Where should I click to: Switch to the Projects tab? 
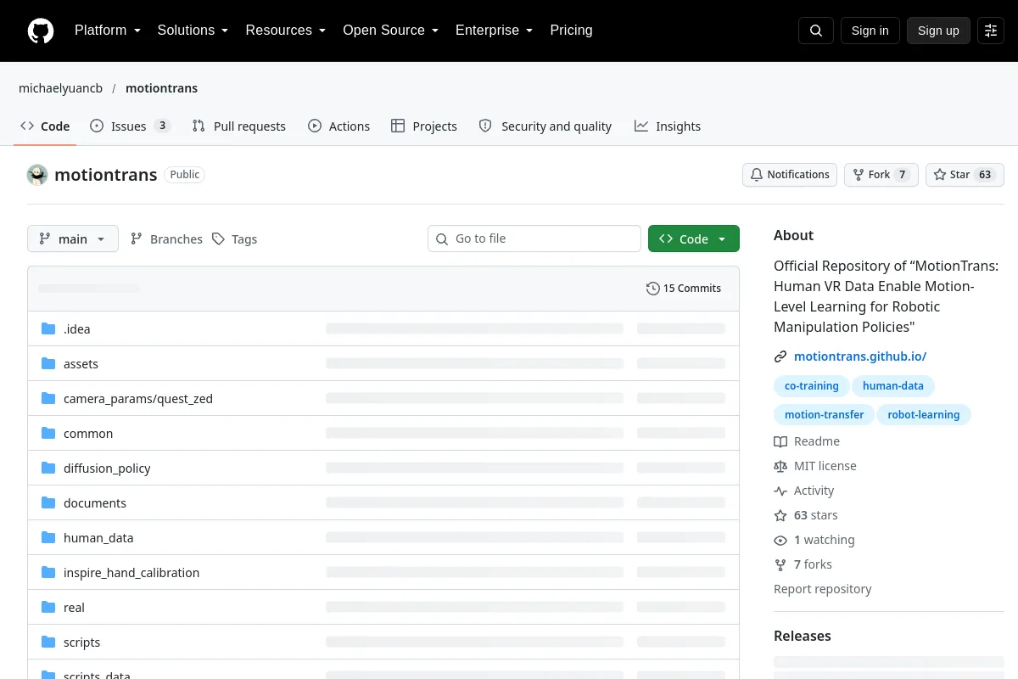[x=424, y=126]
